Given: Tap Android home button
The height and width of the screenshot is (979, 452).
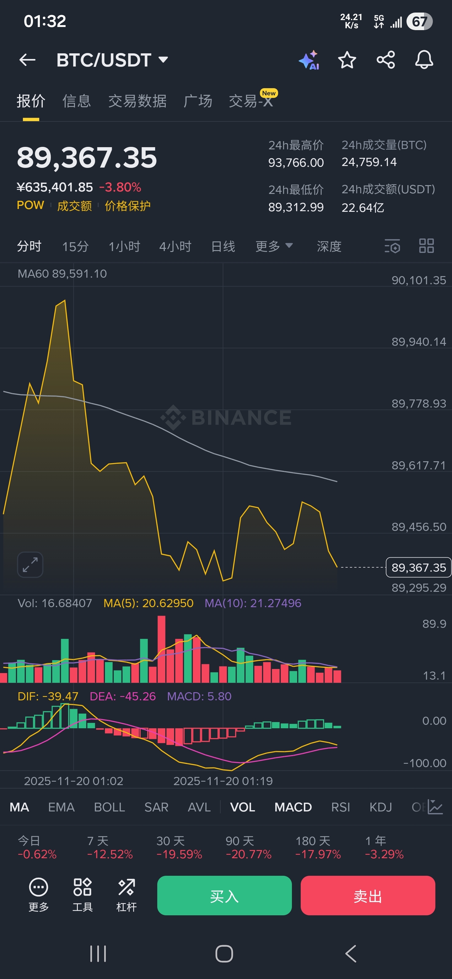Looking at the screenshot, I should point(224,953).
